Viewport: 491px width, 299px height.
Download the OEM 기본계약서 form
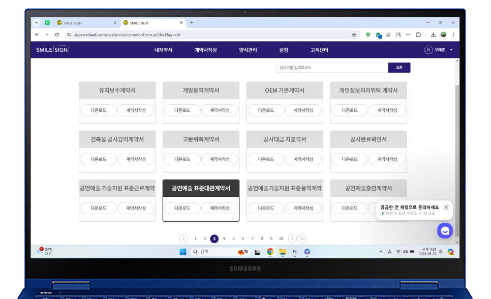[266, 110]
